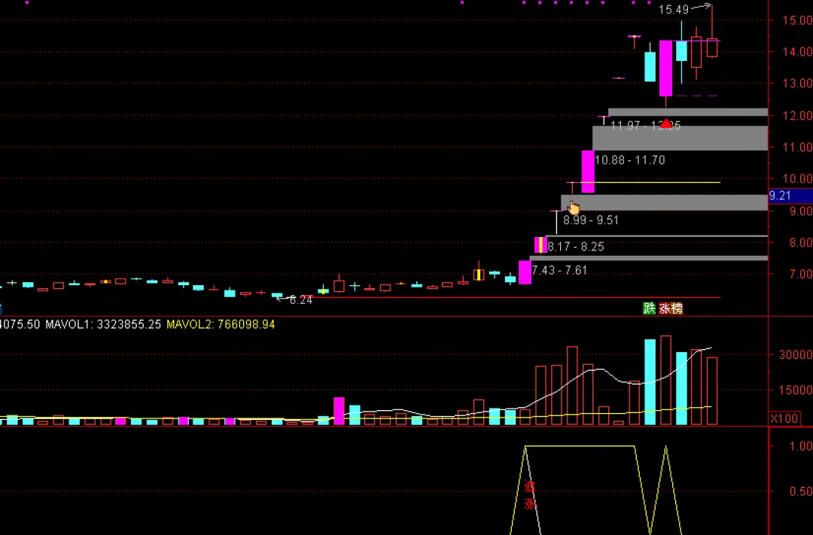Click the 6.24 low price label
This screenshot has width=813, height=535.
300,300
